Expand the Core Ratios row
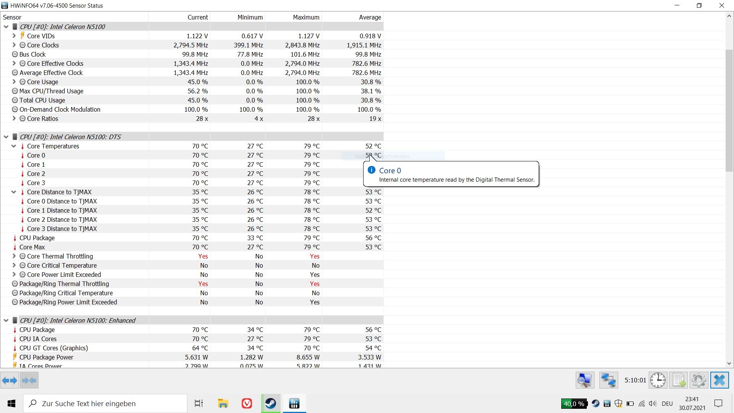Image resolution: width=734 pixels, height=413 pixels. [14, 118]
